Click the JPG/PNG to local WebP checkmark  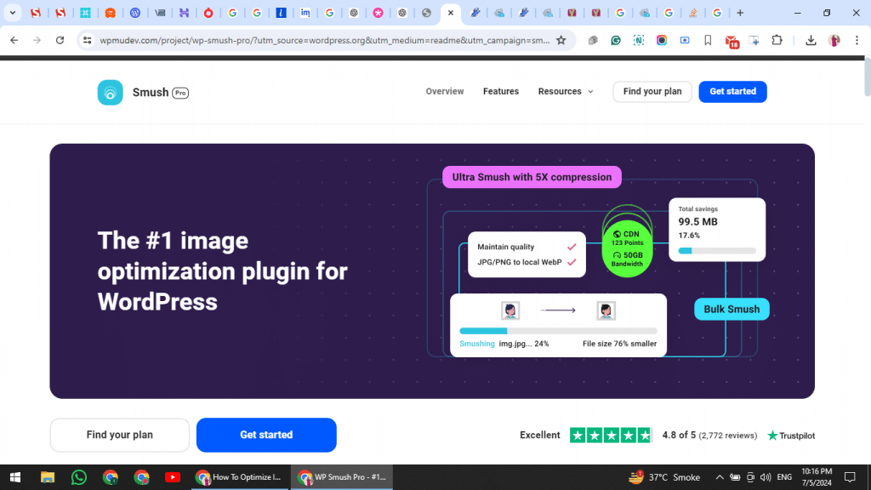click(x=572, y=262)
